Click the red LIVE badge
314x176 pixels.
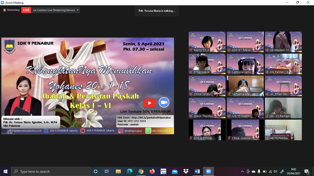(26, 10)
